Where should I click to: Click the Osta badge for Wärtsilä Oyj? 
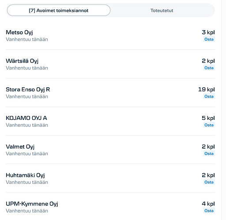pyautogui.click(x=209, y=68)
